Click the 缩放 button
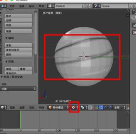136x134 pixels. click(x=18, y=25)
